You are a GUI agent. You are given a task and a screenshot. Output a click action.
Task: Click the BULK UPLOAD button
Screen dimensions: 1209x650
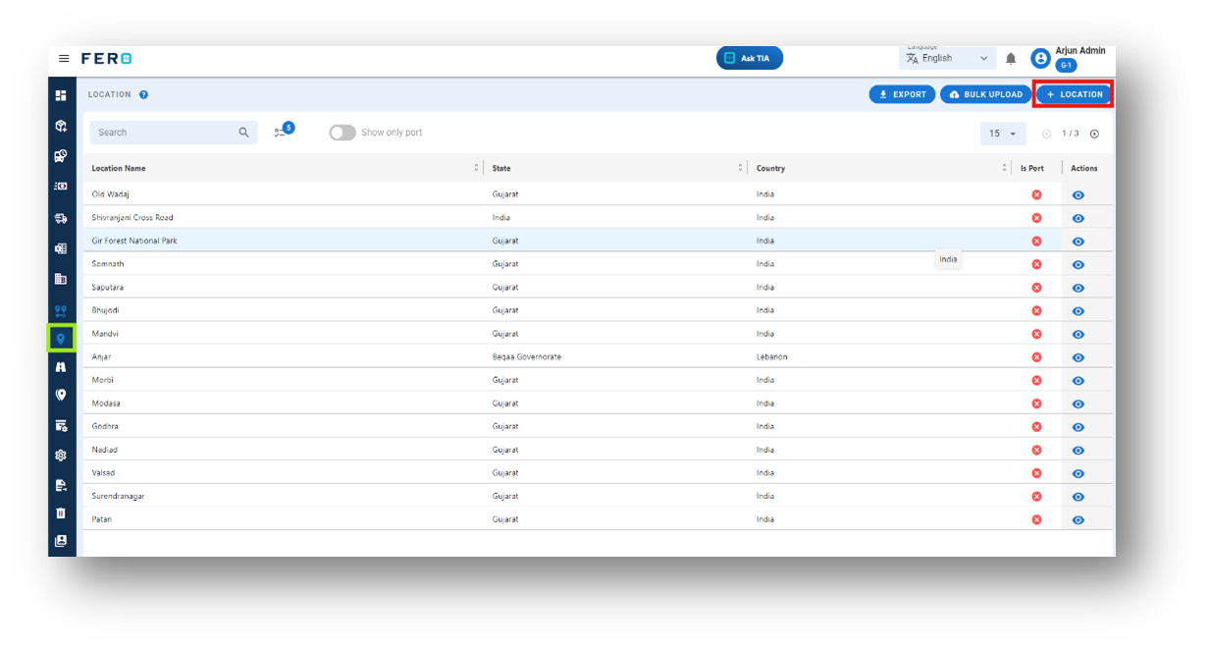coord(986,94)
